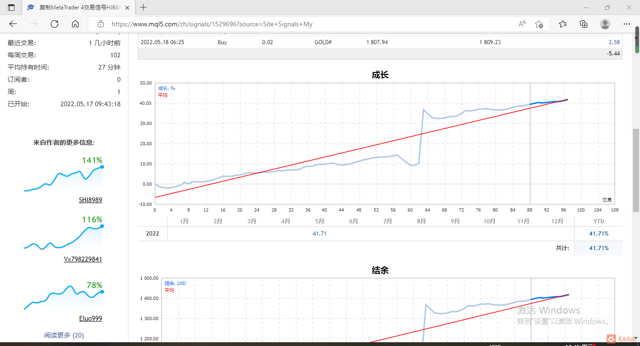Open the Collections panel
Viewport: 640px width, 346px height.
coord(584,24)
